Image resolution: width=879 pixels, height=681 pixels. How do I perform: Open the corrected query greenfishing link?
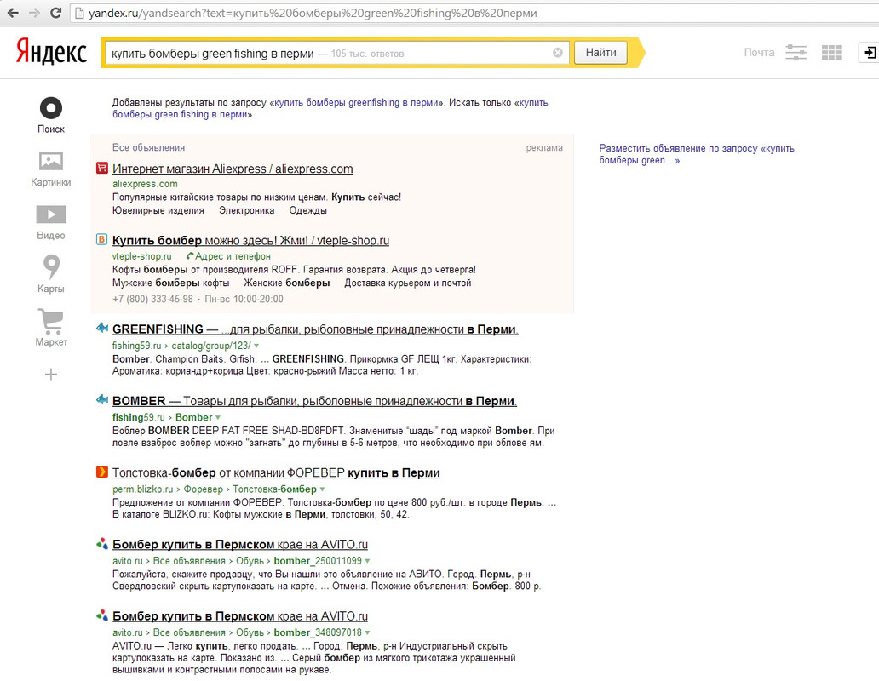(357, 102)
